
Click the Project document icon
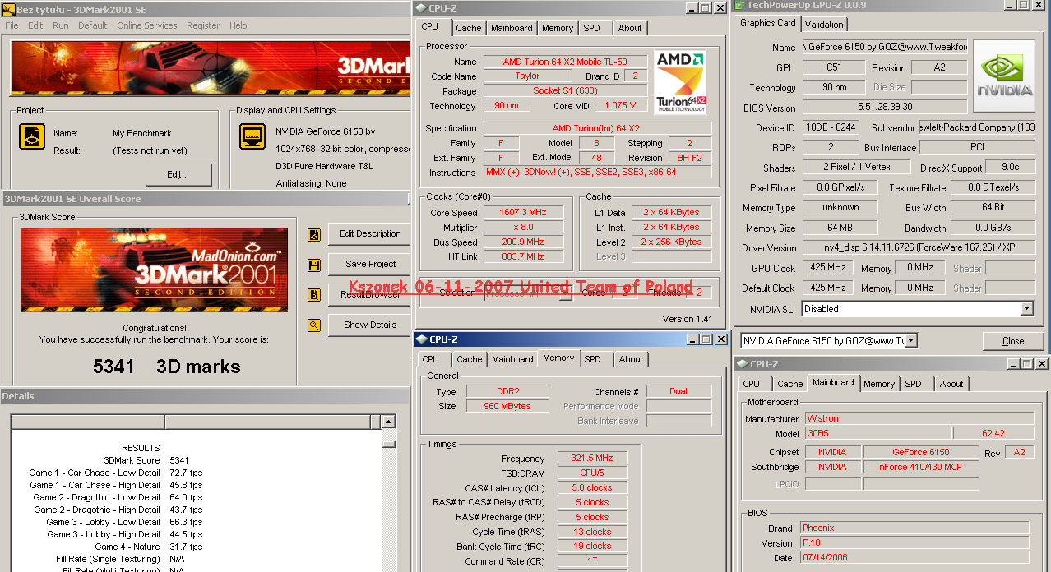pyautogui.click(x=32, y=136)
